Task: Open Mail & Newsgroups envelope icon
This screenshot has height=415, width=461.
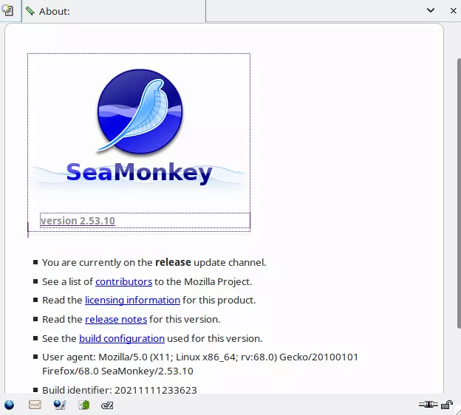Action: pos(35,405)
